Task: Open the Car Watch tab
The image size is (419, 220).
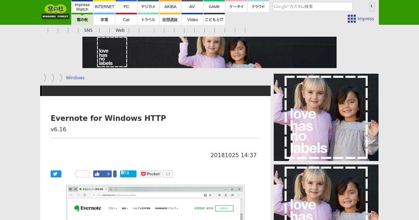Action: pyautogui.click(x=126, y=19)
